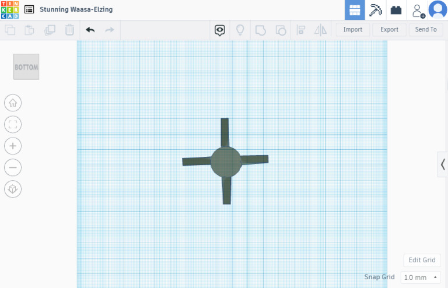Viewport: 448px width, 288px height.
Task: Open the Blocks pickaxe mode
Action: (x=375, y=10)
